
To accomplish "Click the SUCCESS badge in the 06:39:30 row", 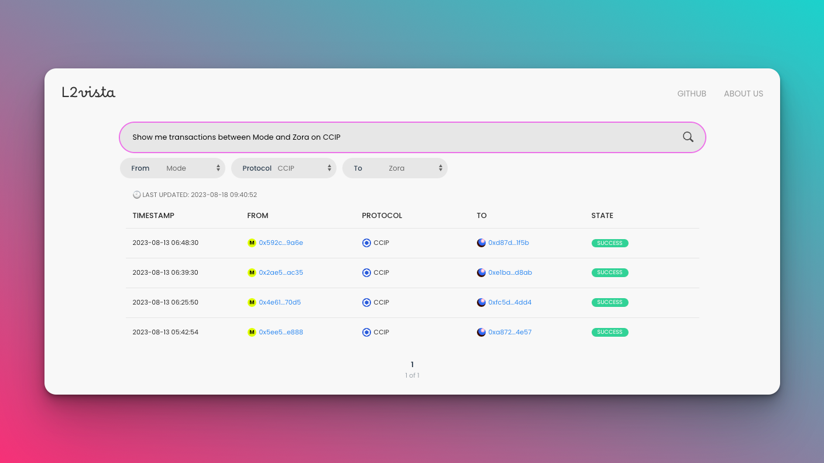I will [610, 272].
